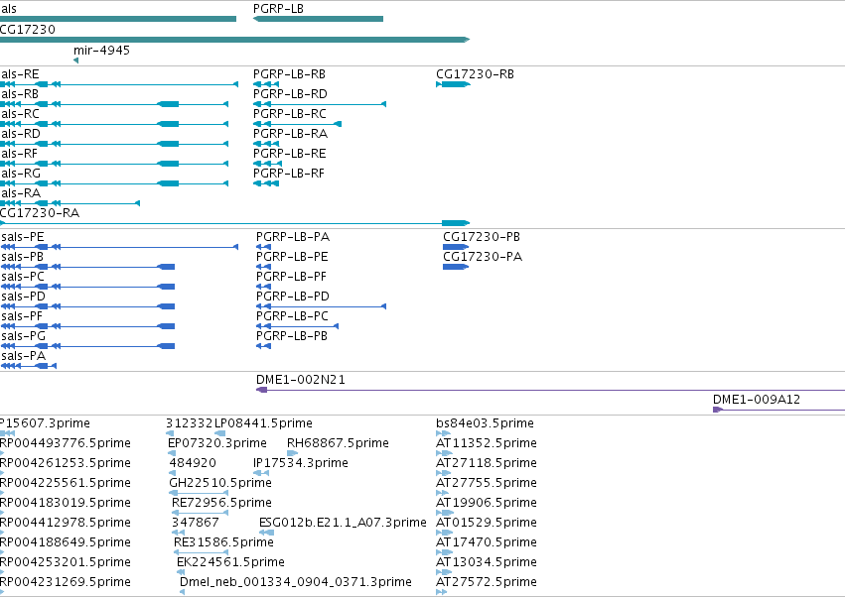845x597 pixels.
Task: Select the RE31586.5prime EST label
Action: point(223,542)
